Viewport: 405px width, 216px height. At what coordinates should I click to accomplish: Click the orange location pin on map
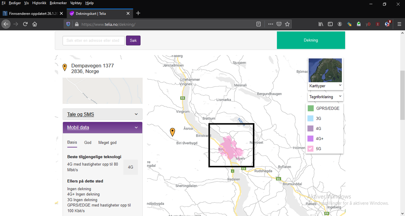(x=172, y=132)
